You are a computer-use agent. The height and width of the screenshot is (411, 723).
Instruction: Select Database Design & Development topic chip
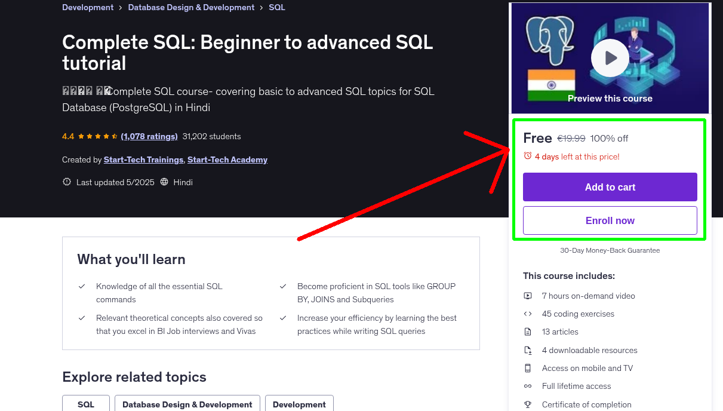187,403
